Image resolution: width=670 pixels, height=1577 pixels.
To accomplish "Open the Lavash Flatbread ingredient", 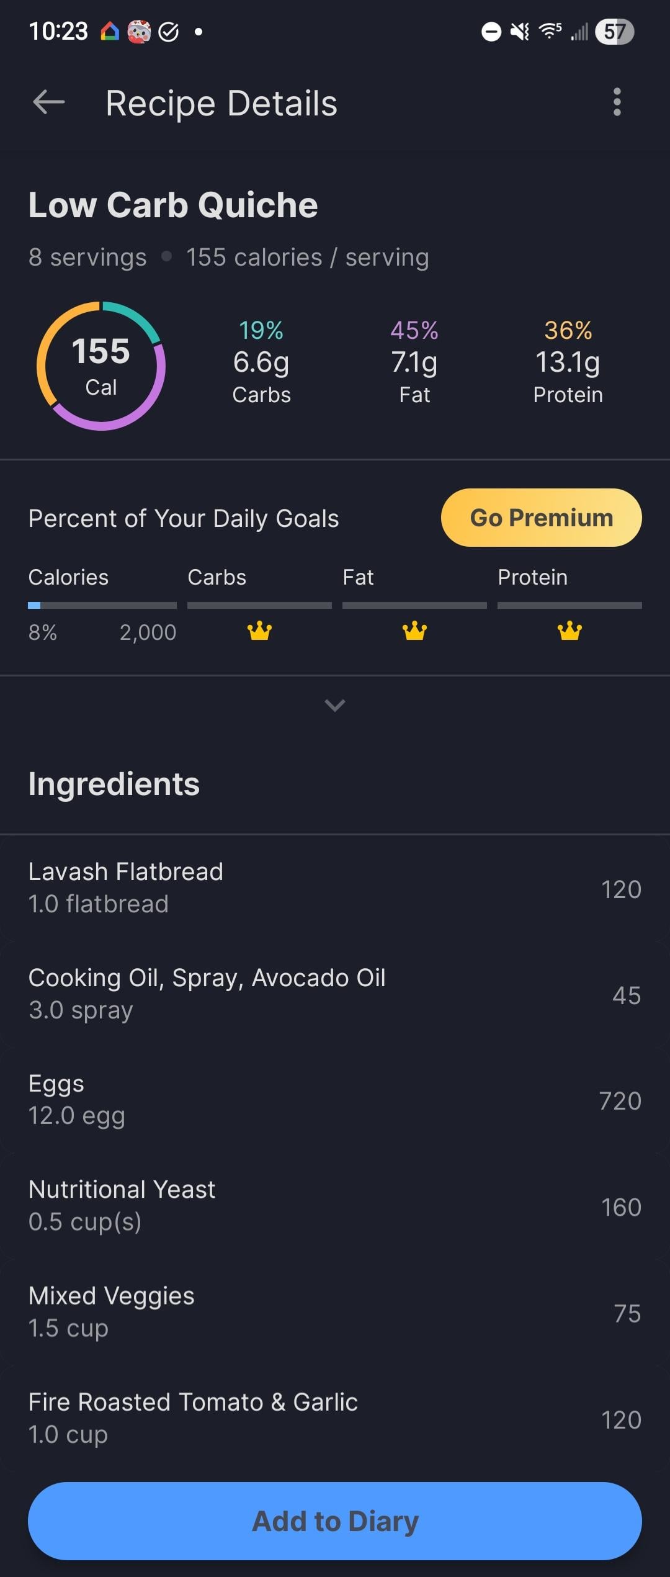I will click(x=335, y=888).
